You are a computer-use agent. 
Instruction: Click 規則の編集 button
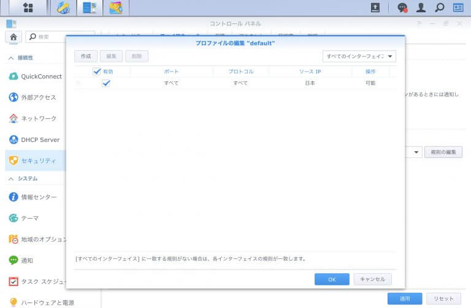pyautogui.click(x=443, y=152)
